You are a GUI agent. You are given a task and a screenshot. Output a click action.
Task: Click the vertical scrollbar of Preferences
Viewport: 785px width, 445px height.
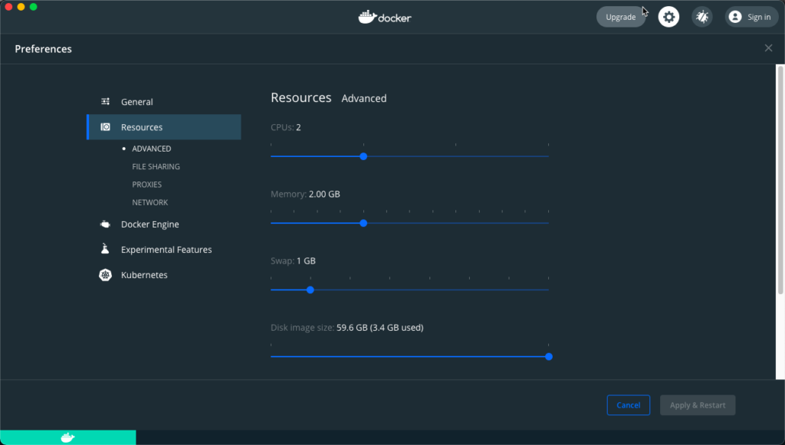pos(780,180)
